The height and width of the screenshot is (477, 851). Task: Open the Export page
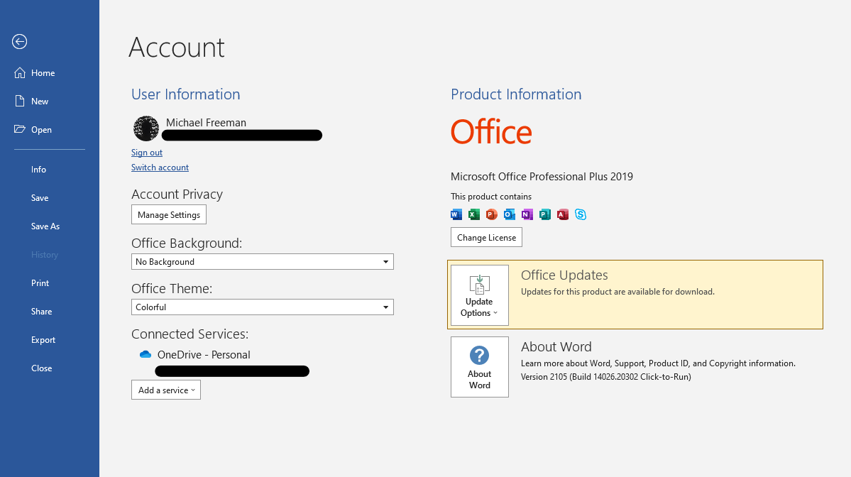pyautogui.click(x=43, y=340)
